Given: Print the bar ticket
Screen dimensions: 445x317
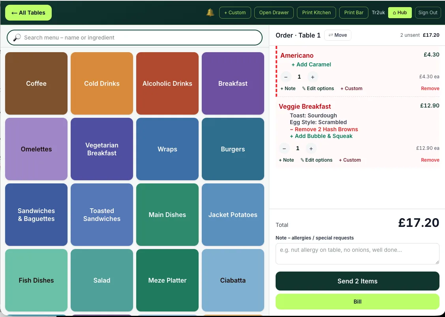Looking at the screenshot, I should (x=354, y=13).
